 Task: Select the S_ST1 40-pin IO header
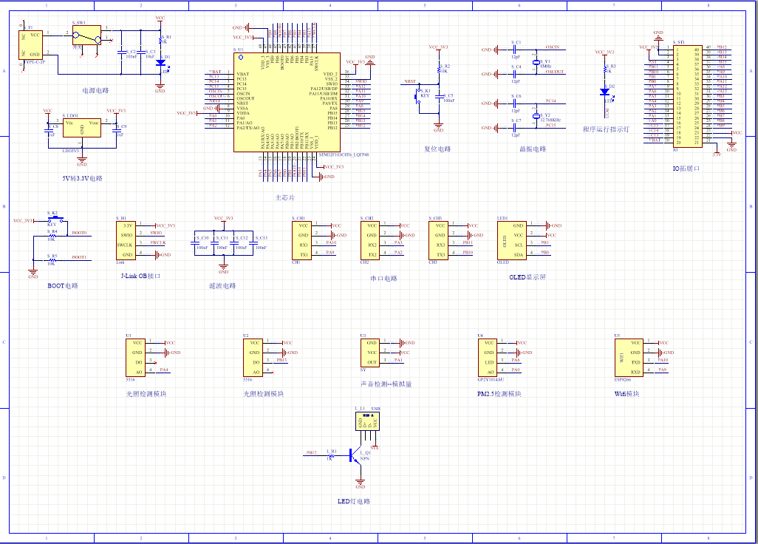688,97
